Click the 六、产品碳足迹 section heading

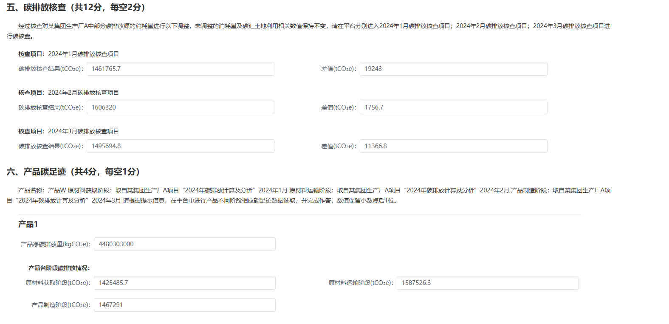(x=73, y=172)
